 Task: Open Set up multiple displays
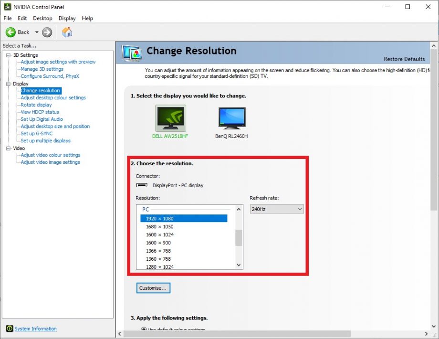point(46,141)
